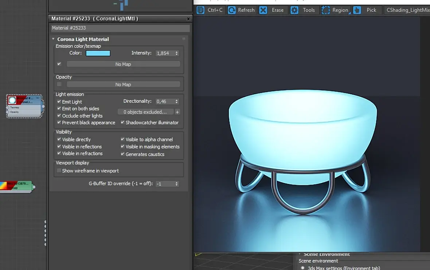Image resolution: width=430 pixels, height=270 pixels.
Task: Click the Erase icon in the toolbar
Action: [263, 10]
